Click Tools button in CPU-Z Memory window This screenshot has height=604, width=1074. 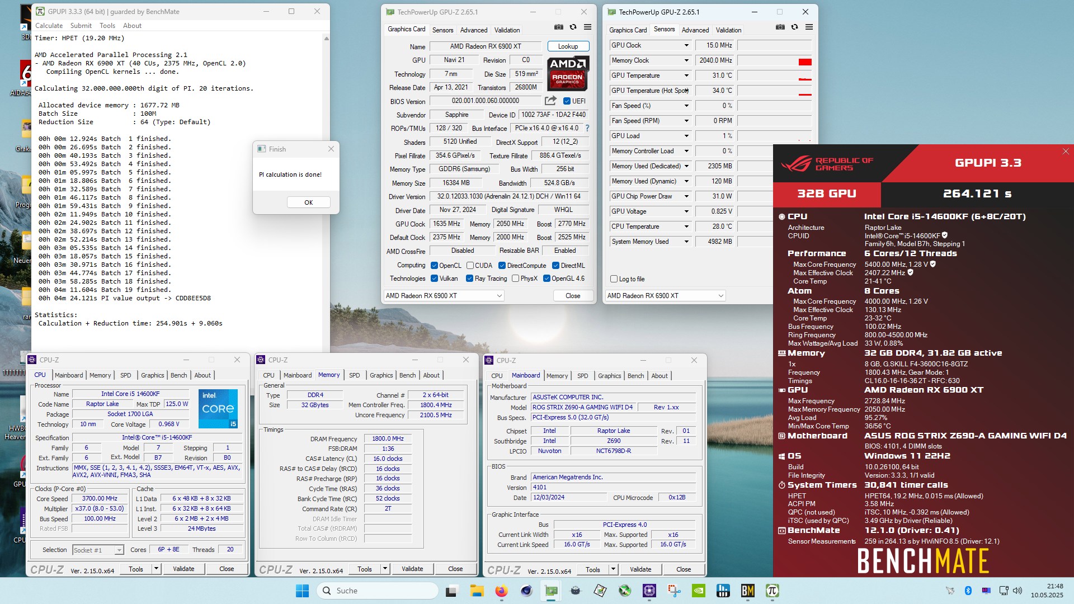365,569
